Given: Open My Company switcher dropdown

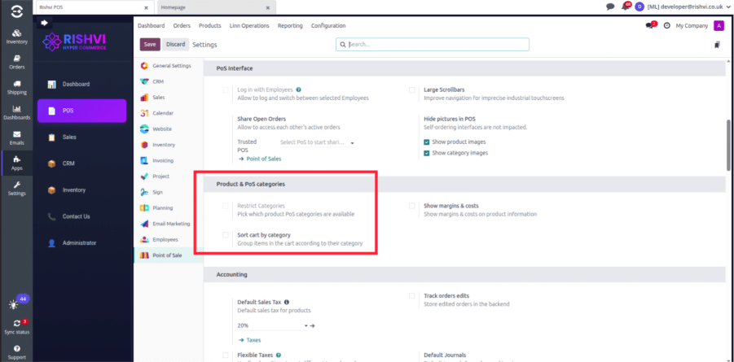Looking at the screenshot, I should (691, 25).
